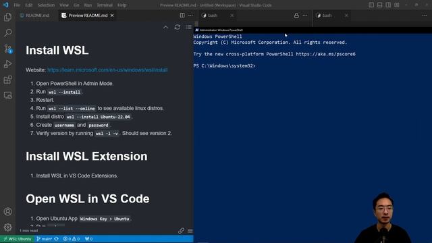Close the right-hand bash tab
The image size is (432, 243).
point(346,16)
